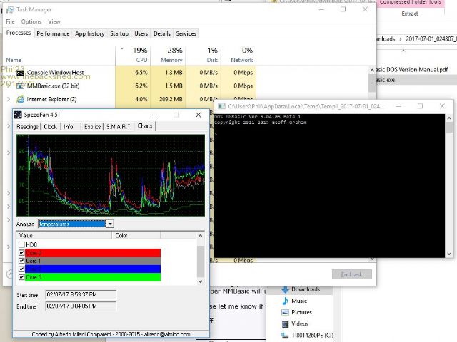Select the Internet Explorer process icon
The image size is (457, 342).
20,99
